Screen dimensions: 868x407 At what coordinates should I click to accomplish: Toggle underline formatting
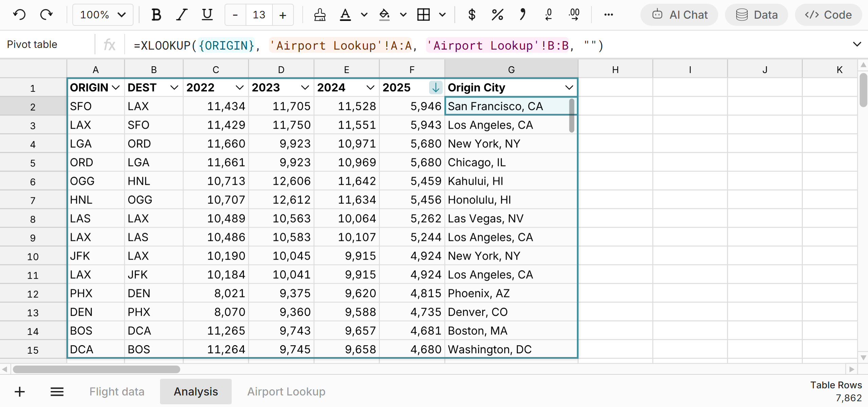pos(207,15)
